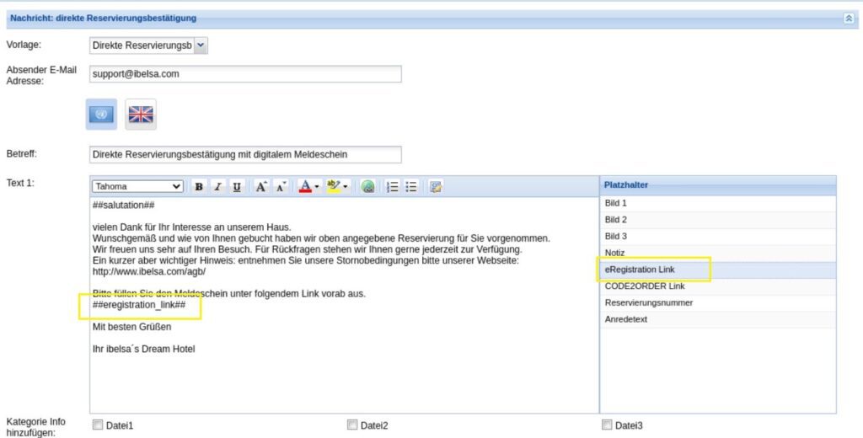Apply italic formatting in the toolbar
This screenshot has height=438, width=863.
coord(217,187)
